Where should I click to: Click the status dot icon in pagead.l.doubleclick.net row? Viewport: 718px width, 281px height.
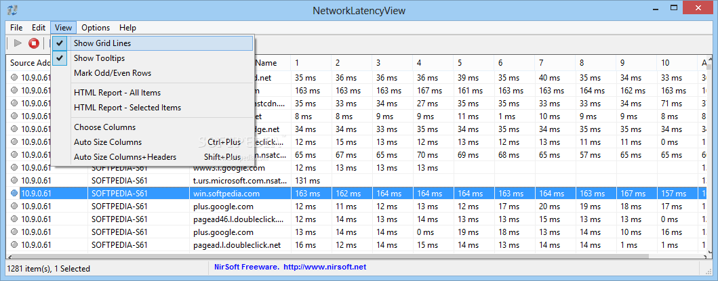(14, 245)
